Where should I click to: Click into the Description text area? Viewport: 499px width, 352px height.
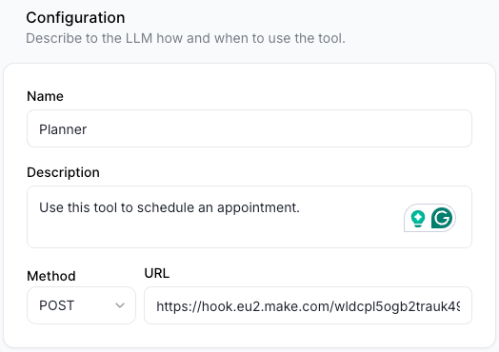(x=249, y=217)
